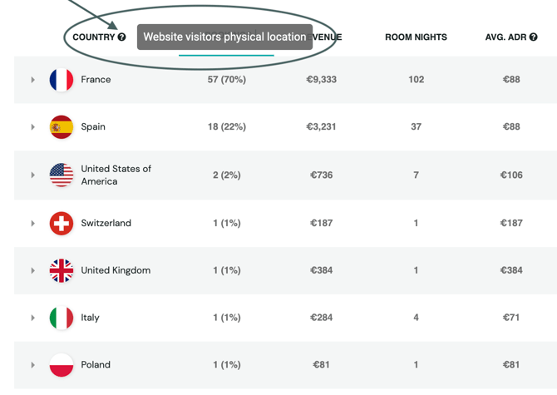Screen dimensions: 557x395
Task: Expand the Spain row
Action: click(x=33, y=127)
